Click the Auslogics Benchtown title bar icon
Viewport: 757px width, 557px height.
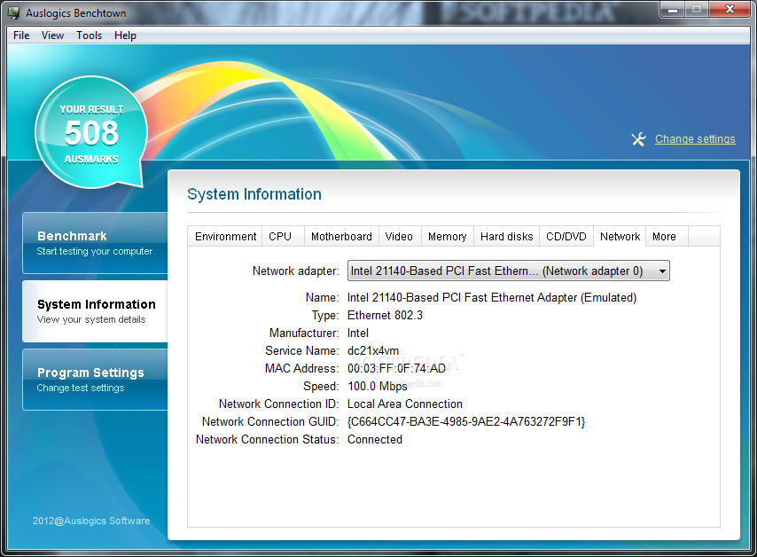pos(14,13)
